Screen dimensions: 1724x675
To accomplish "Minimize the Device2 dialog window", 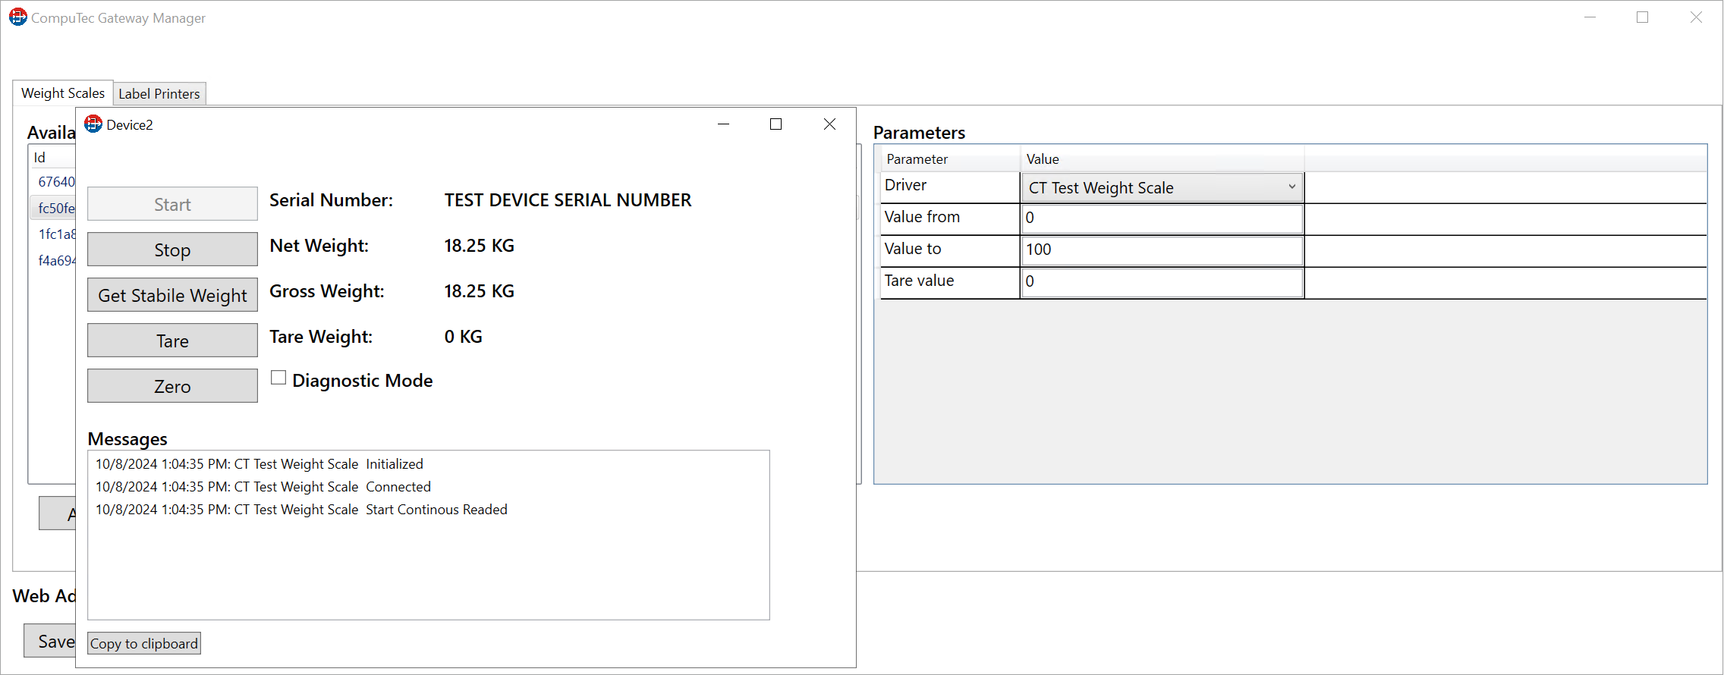I will point(723,124).
